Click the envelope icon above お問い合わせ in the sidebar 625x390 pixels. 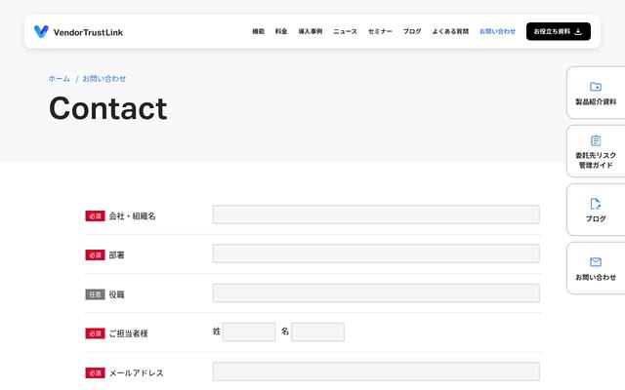click(x=596, y=262)
